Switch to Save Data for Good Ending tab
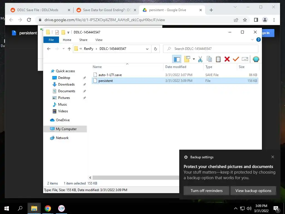 tap(106, 10)
